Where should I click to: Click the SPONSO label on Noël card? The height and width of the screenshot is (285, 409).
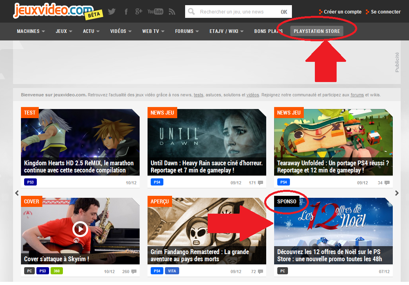[287, 202]
